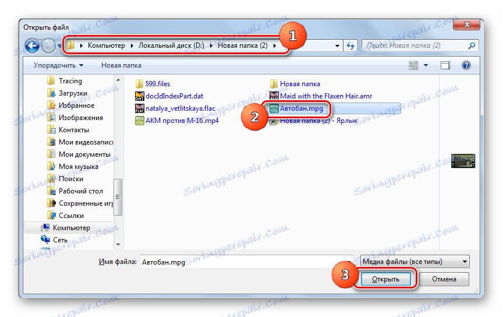Screen dimensions: 503x317
Task: Click the FLAC icon of natalya_vetlitskaya.flac
Action: (139, 108)
